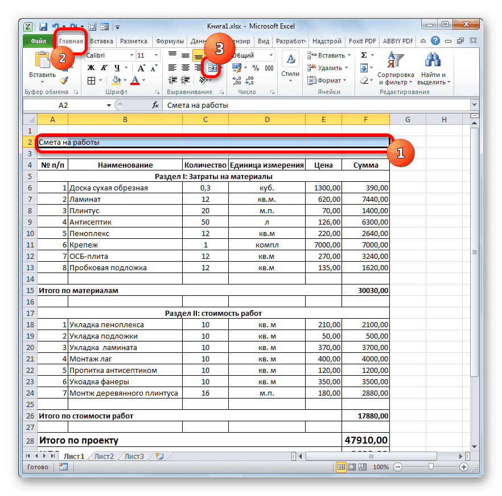
Task: Click the Format Painter brush icon
Action: (65, 79)
